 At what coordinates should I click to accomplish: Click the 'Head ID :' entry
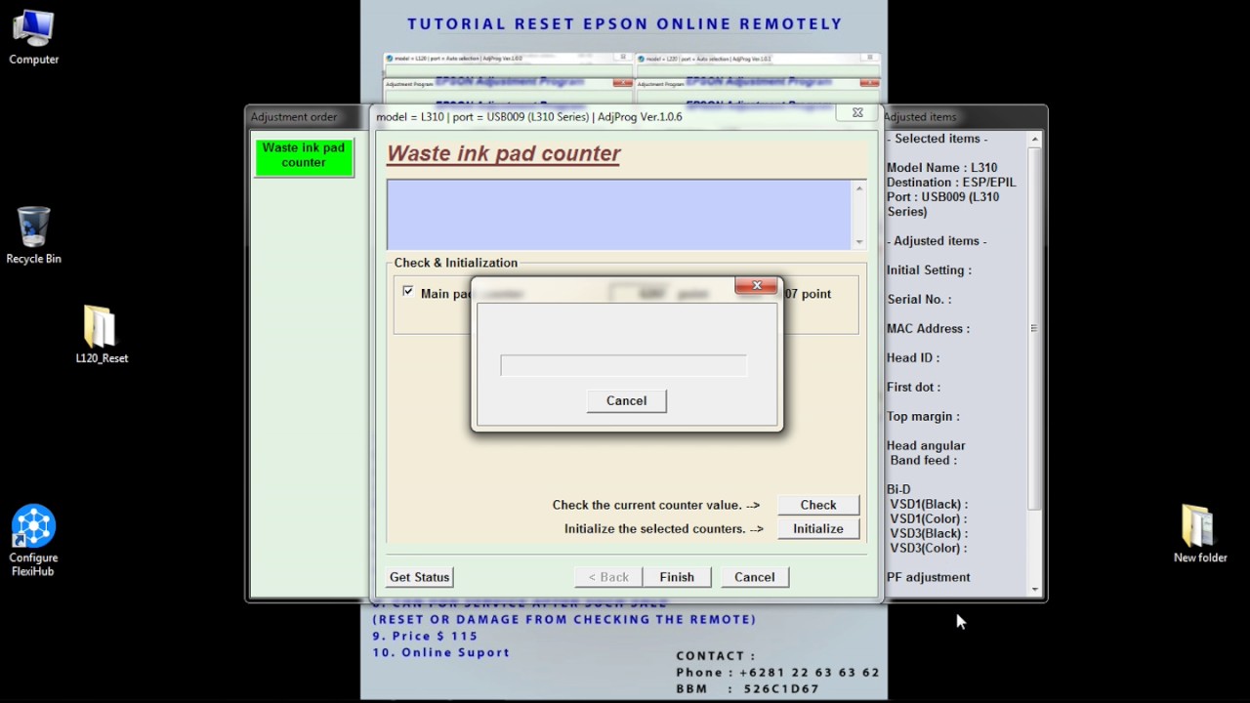tap(913, 358)
